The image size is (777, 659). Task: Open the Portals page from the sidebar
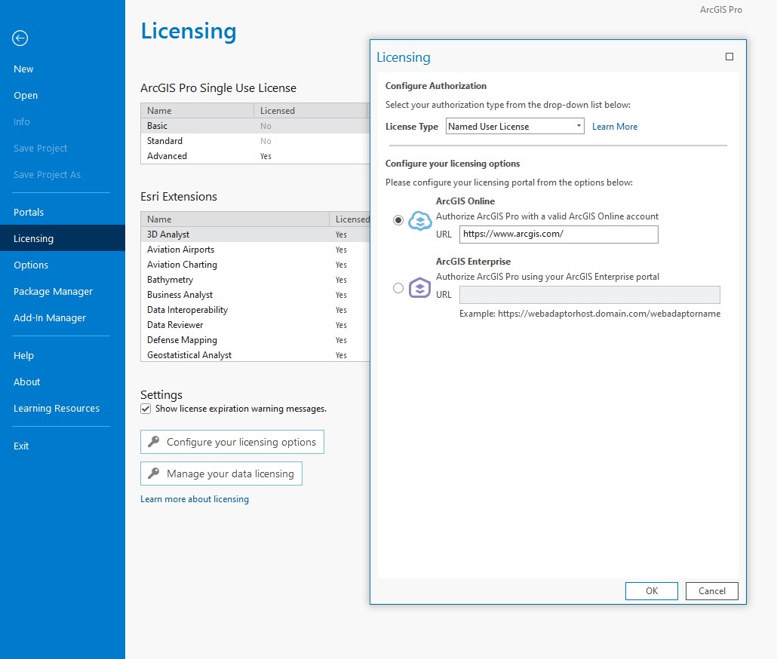click(x=28, y=212)
